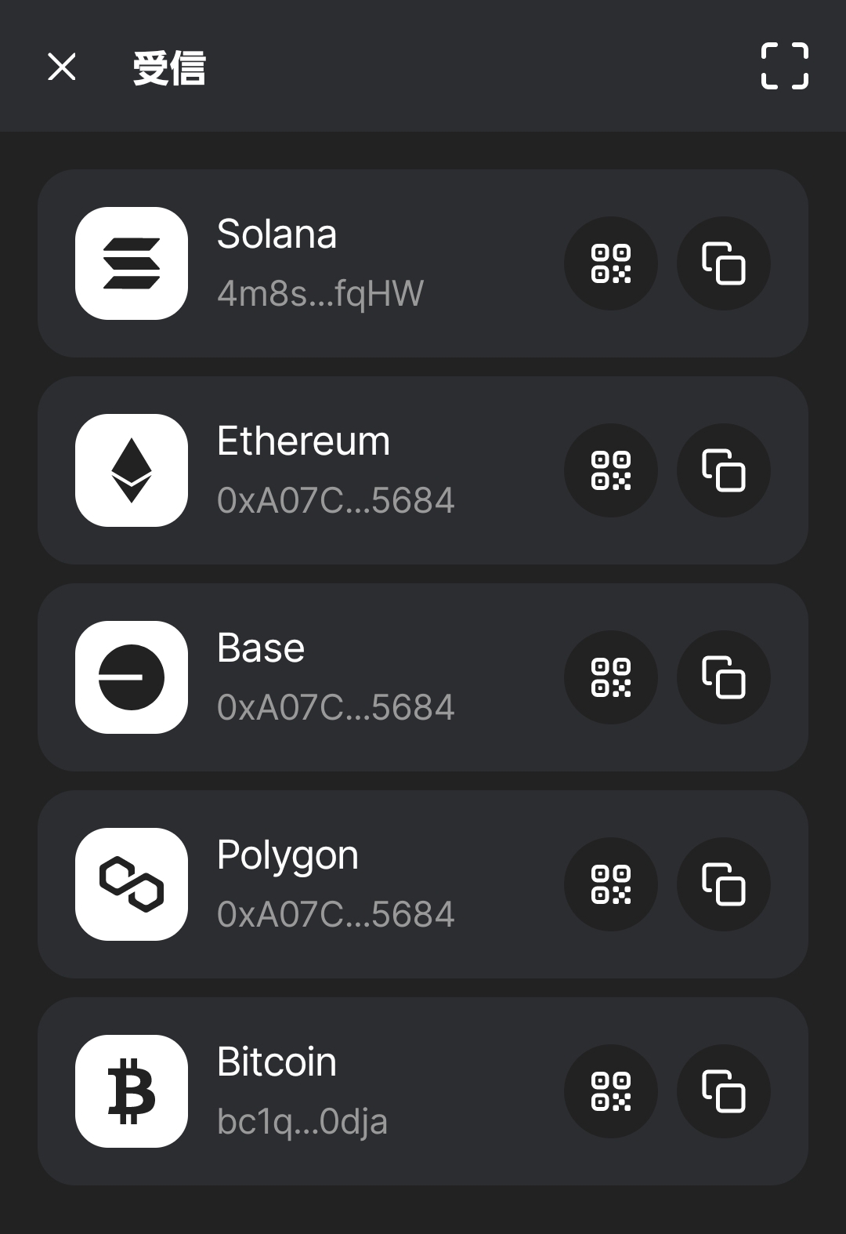
Task: Copy the Solana address
Action: [x=723, y=263]
